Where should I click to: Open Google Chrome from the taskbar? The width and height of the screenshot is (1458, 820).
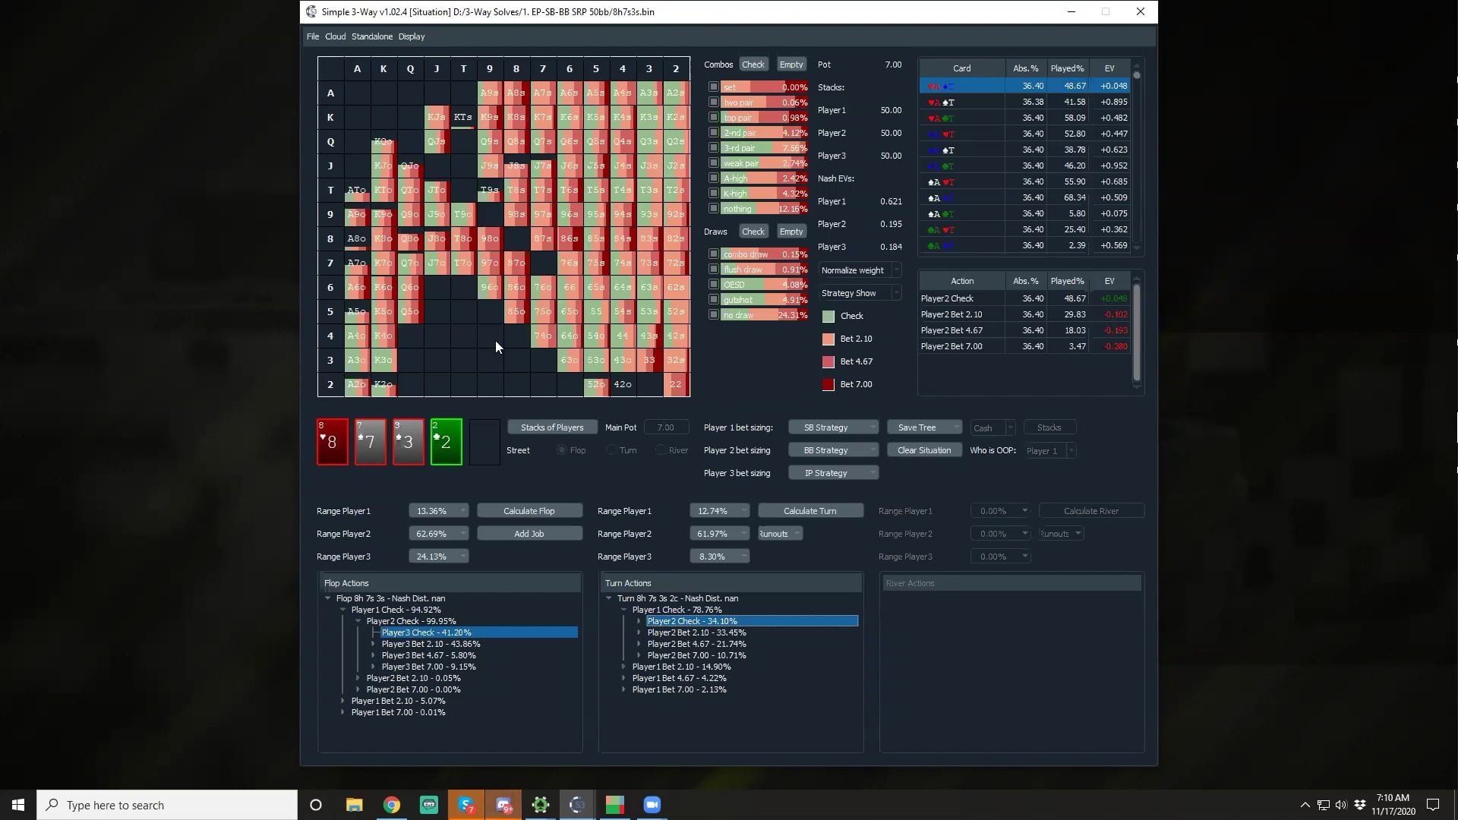(391, 805)
